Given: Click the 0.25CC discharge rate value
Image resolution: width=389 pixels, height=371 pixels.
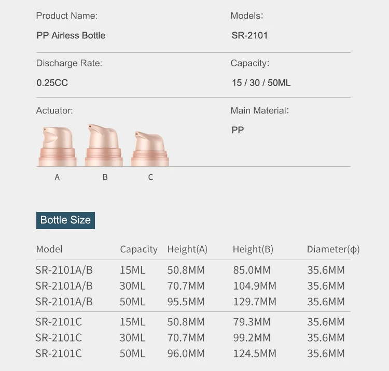Looking at the screenshot, I should tap(52, 82).
